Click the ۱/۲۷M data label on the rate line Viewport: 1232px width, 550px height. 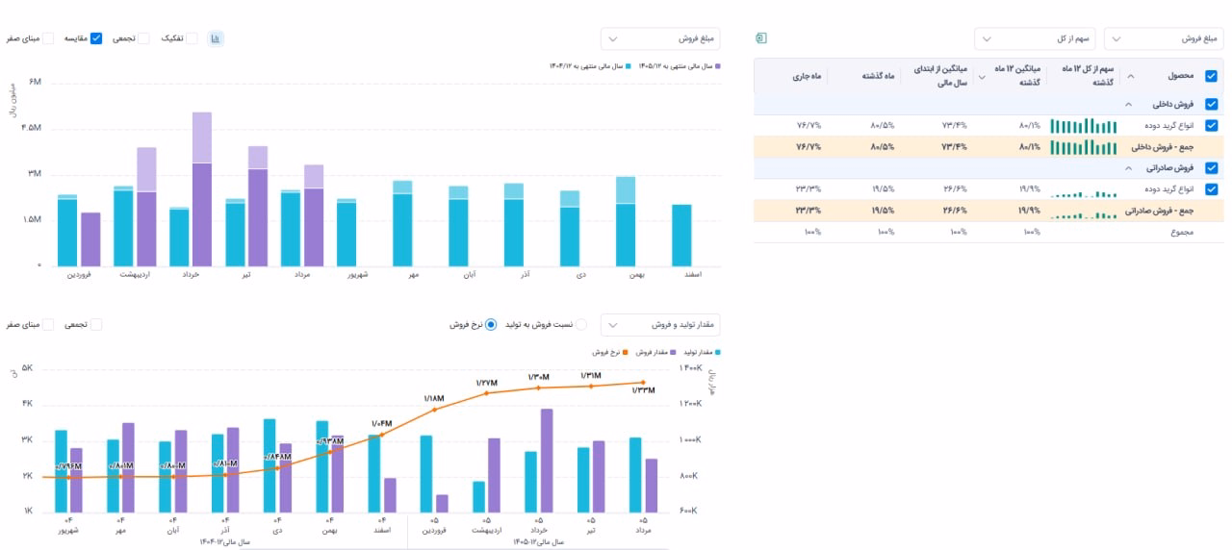click(486, 383)
